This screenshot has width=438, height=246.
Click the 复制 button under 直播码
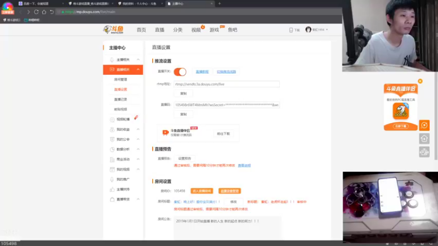coord(183,114)
